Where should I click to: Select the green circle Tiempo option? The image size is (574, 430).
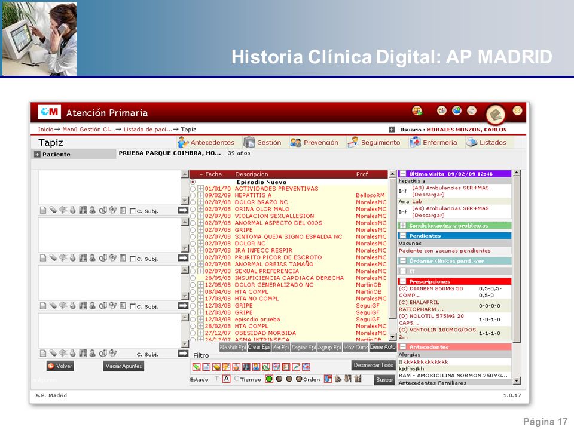tap(269, 379)
